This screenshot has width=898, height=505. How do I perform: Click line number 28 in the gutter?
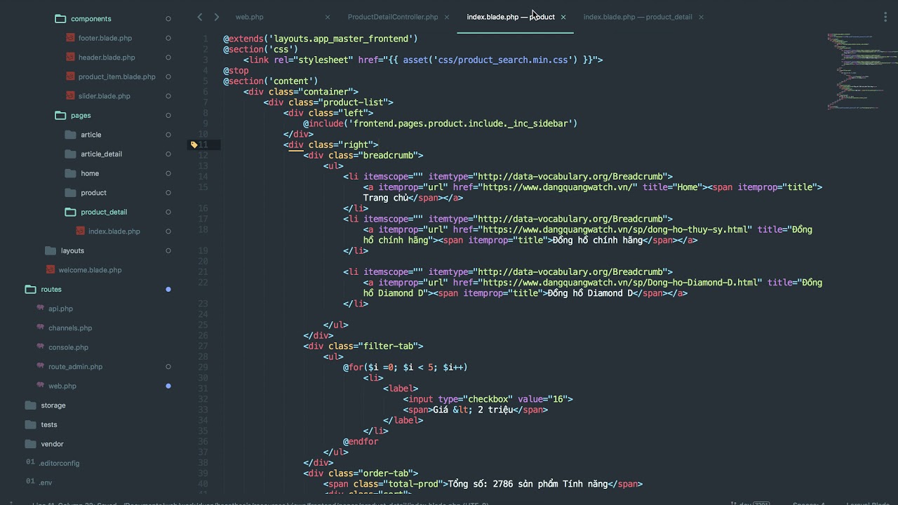pos(203,356)
